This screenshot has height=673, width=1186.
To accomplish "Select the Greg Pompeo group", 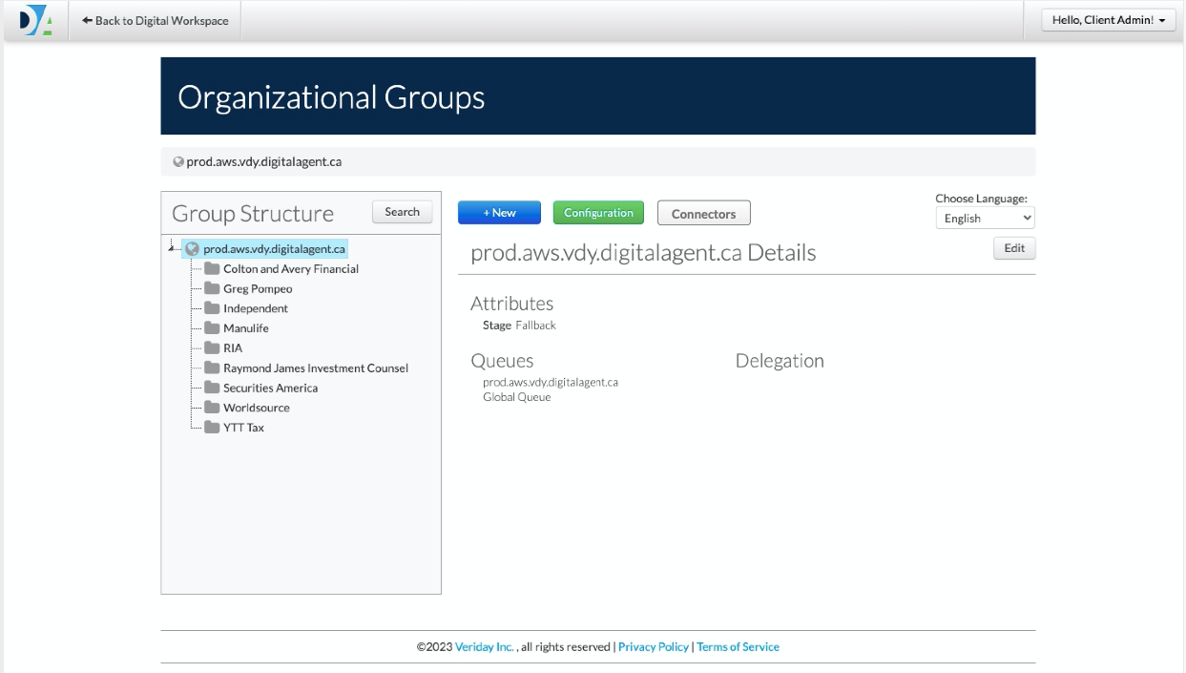I will pyautogui.click(x=258, y=289).
